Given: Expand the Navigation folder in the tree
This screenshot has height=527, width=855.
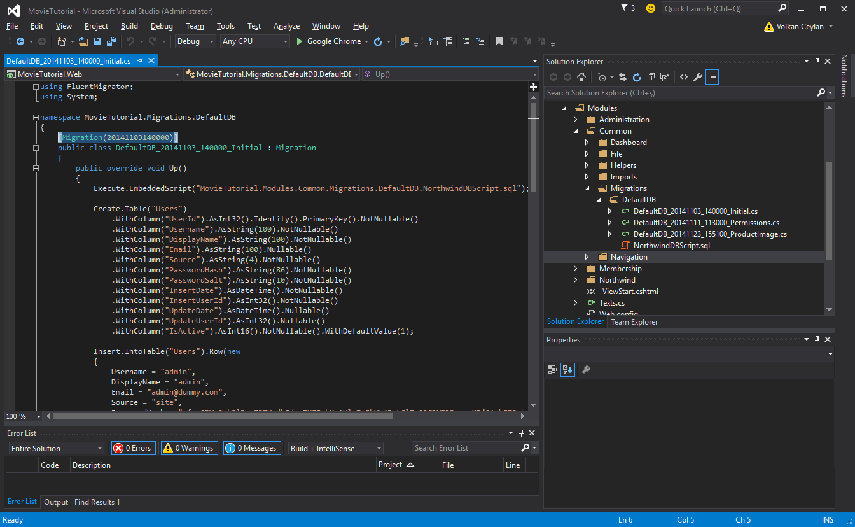Looking at the screenshot, I should click(x=587, y=257).
